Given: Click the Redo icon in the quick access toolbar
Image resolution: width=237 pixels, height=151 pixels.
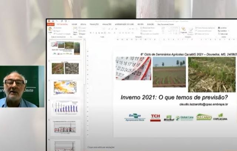Looking at the screenshot, I should pyautogui.click(x=62, y=21).
